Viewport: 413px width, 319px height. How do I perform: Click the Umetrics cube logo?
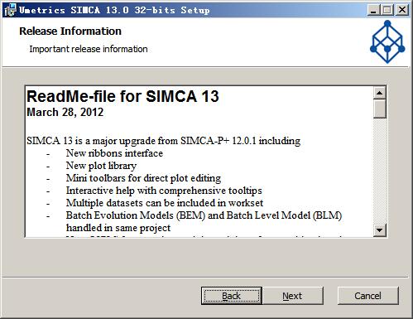[387, 41]
